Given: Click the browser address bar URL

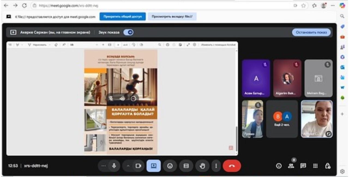Looking at the screenshot, I should tap(68, 5).
